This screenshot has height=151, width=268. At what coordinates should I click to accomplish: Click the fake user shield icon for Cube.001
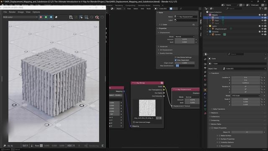171,8
